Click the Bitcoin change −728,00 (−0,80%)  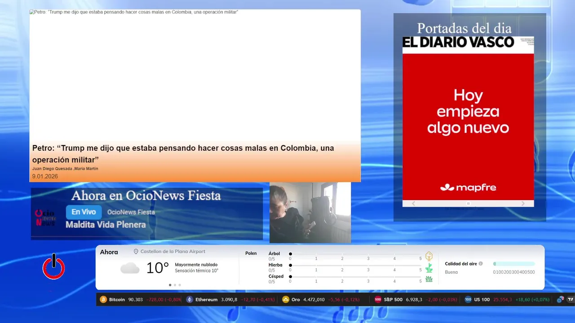point(164,300)
